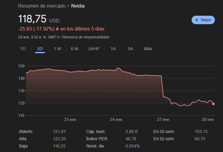Open the Resumen de mercado breadcrumb link
This screenshot has height=152, width=223.
coord(42,6)
